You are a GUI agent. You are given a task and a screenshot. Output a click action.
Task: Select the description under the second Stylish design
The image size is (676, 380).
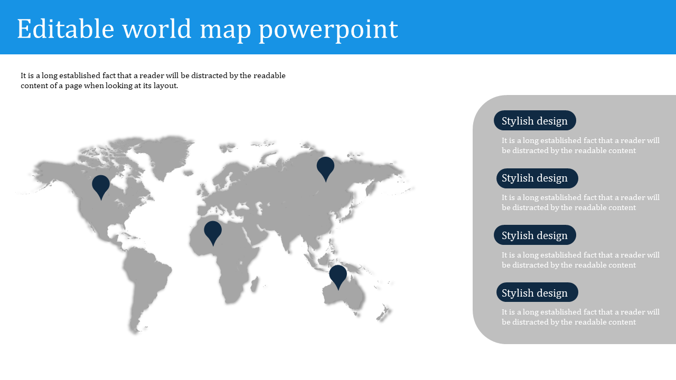point(580,202)
